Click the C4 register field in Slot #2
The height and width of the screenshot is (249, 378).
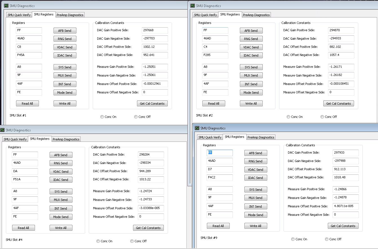[x=215, y=47]
